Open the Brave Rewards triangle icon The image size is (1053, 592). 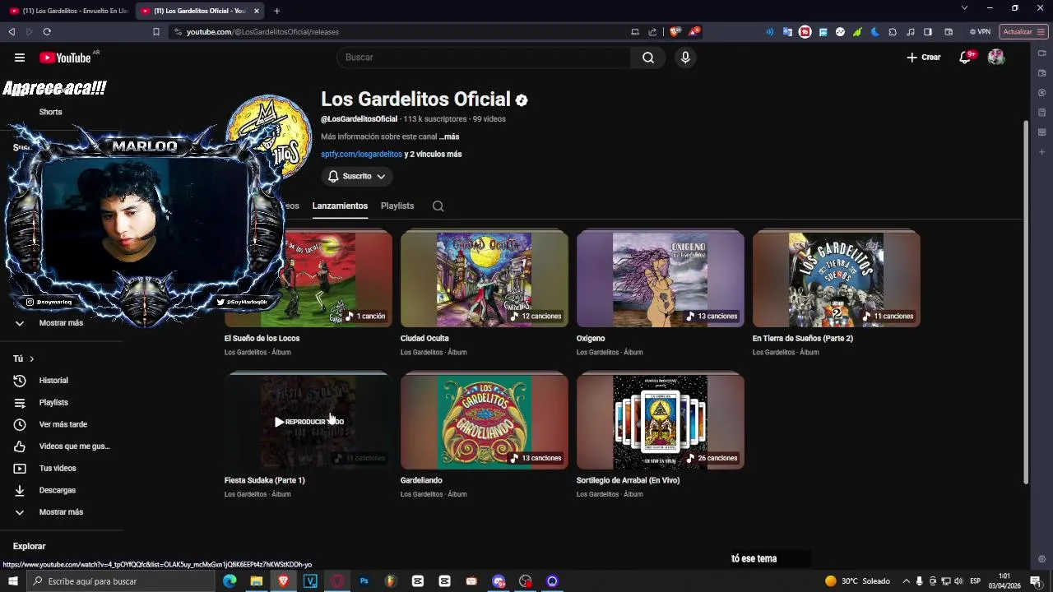point(694,32)
